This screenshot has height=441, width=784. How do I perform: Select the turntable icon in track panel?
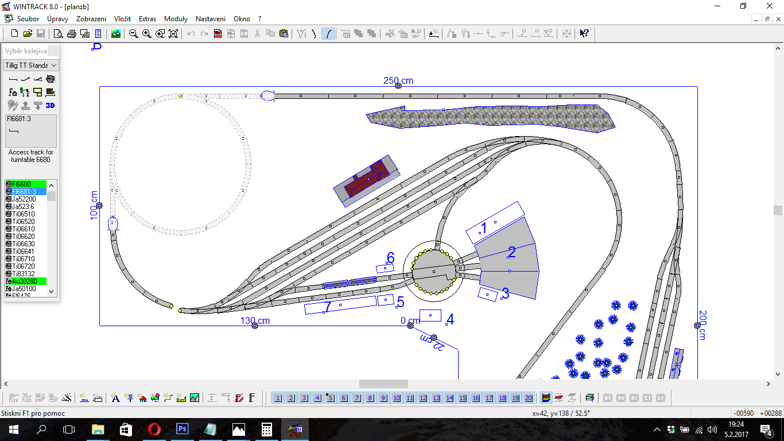(x=51, y=79)
